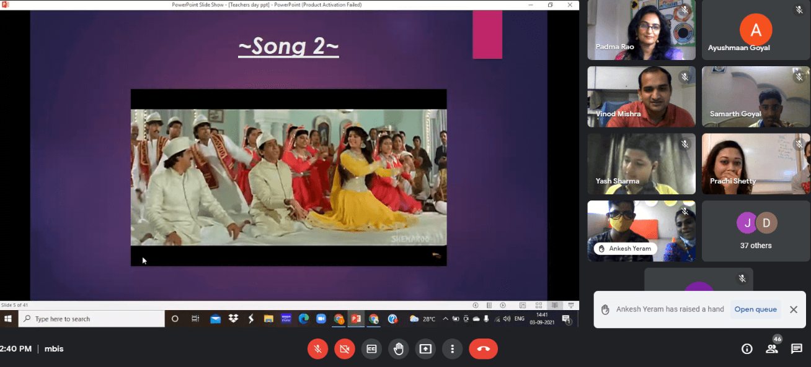Advance to the next slide in slideshow bar

[503, 305]
